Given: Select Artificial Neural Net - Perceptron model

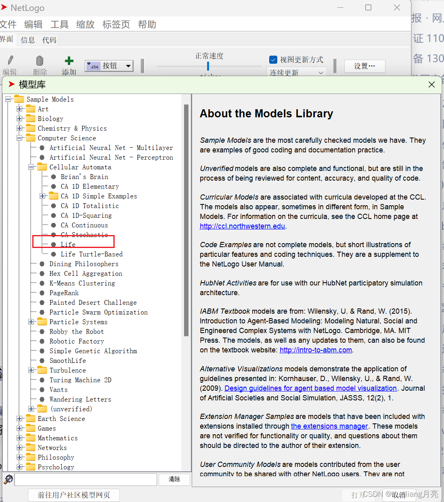Looking at the screenshot, I should pos(111,157).
